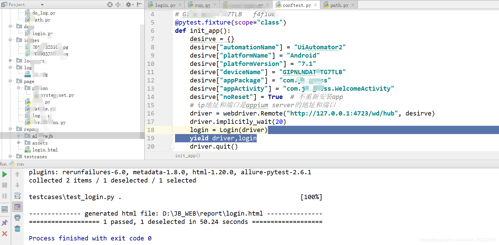Click the @pytest.fixture decorator line
This screenshot has height=245, width=499.
point(230,22)
